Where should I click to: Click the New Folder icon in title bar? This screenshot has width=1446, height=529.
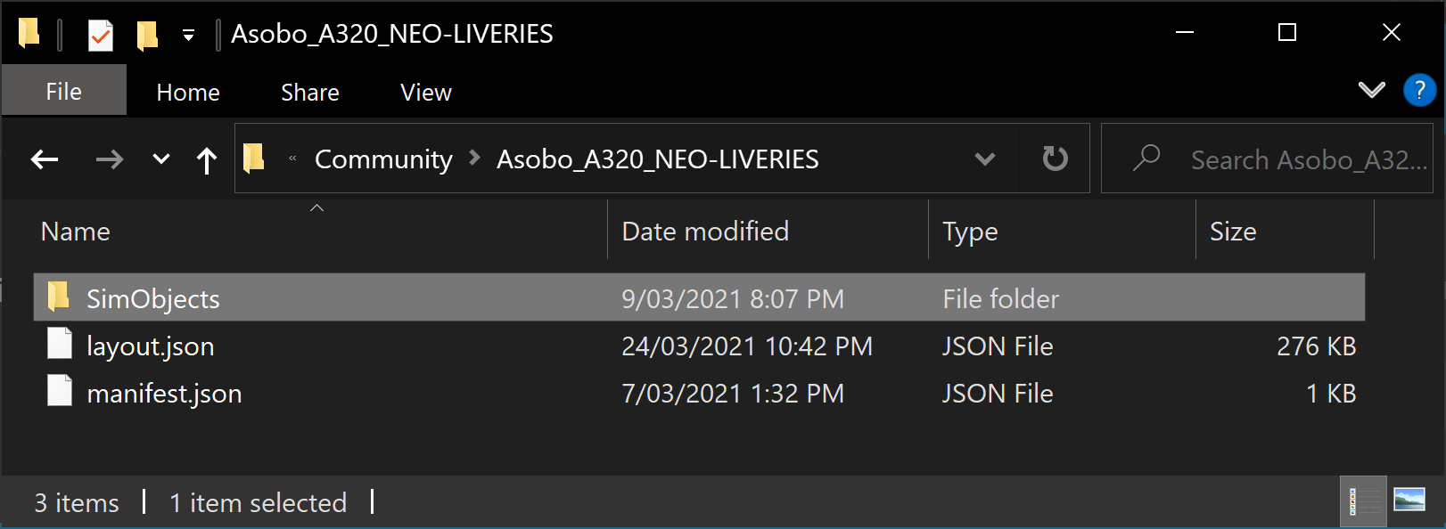pyautogui.click(x=147, y=36)
